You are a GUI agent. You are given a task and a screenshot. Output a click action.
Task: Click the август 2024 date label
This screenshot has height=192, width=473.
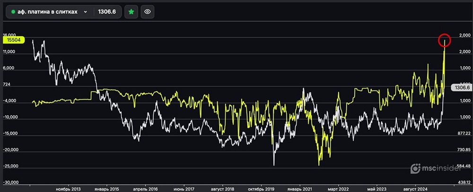415,189
